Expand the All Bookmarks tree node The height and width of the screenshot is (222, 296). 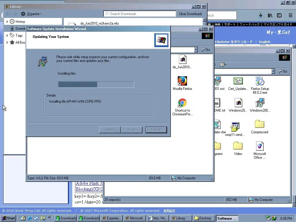[x=7, y=42]
